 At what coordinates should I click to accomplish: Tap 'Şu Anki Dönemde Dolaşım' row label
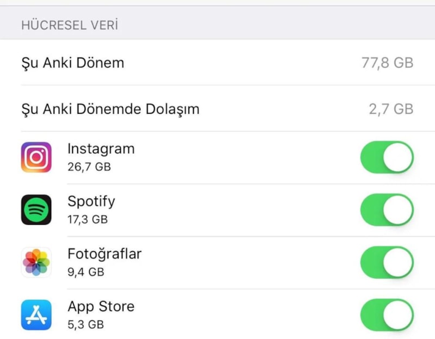pos(110,109)
